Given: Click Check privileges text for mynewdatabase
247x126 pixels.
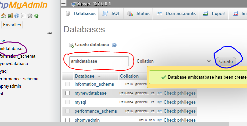Looking at the screenshot, I should coord(180,93).
